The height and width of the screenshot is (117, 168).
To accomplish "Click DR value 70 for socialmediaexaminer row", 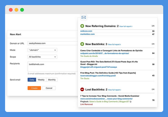I will pos(153,100).
